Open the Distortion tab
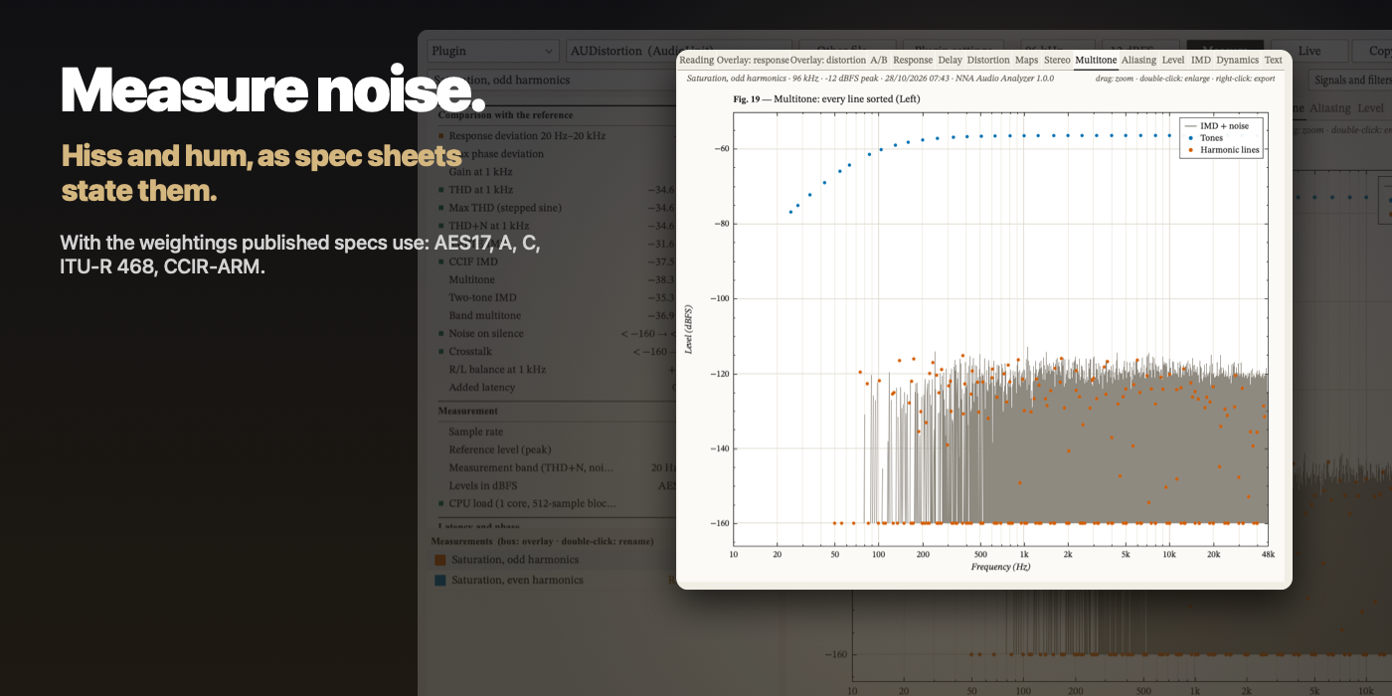This screenshot has height=696, width=1392. [988, 61]
